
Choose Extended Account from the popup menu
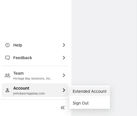coord(90,91)
